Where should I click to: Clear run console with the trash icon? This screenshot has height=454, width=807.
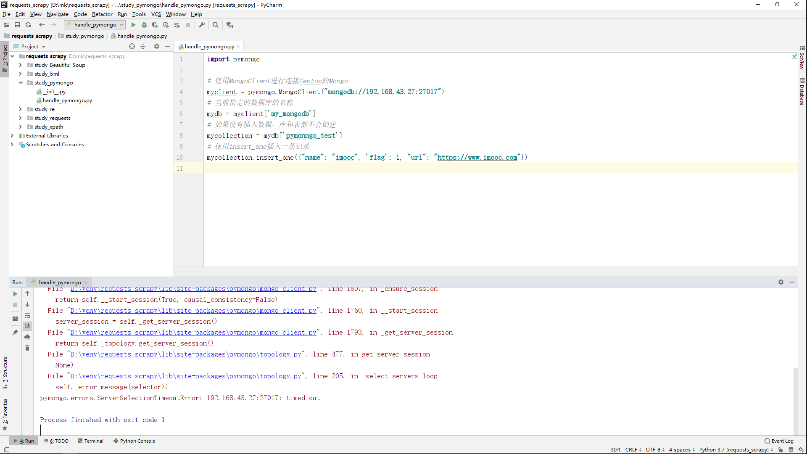[27, 348]
